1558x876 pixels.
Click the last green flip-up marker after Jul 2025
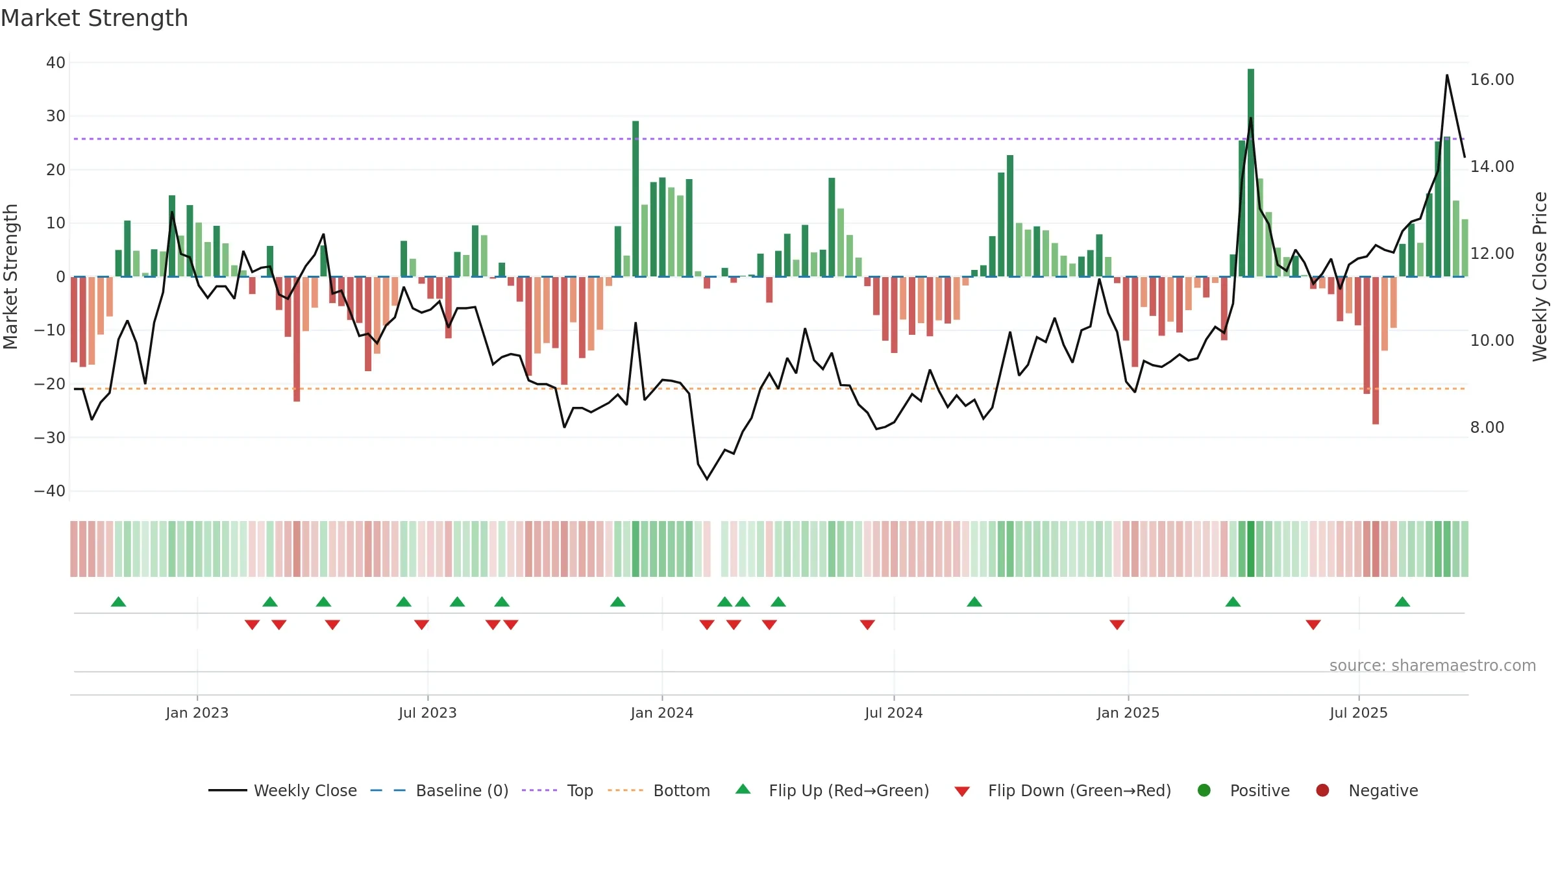pyautogui.click(x=1402, y=602)
